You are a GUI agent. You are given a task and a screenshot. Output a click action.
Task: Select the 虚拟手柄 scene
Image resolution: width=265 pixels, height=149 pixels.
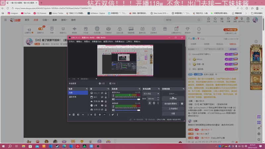[78, 97]
